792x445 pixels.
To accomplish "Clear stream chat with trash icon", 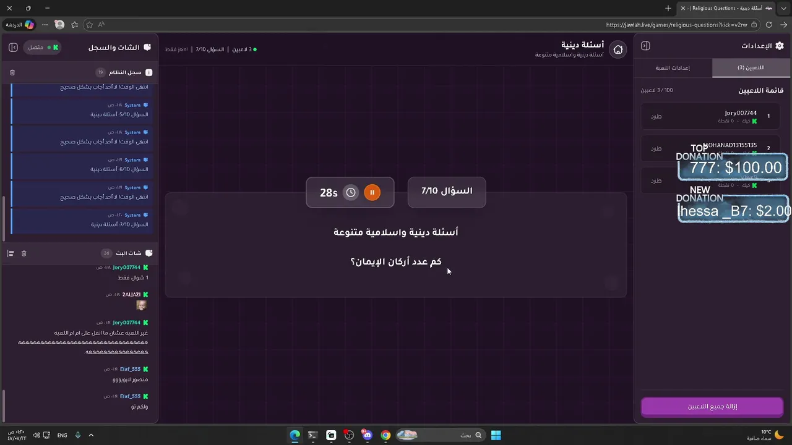I will [x=24, y=253].
